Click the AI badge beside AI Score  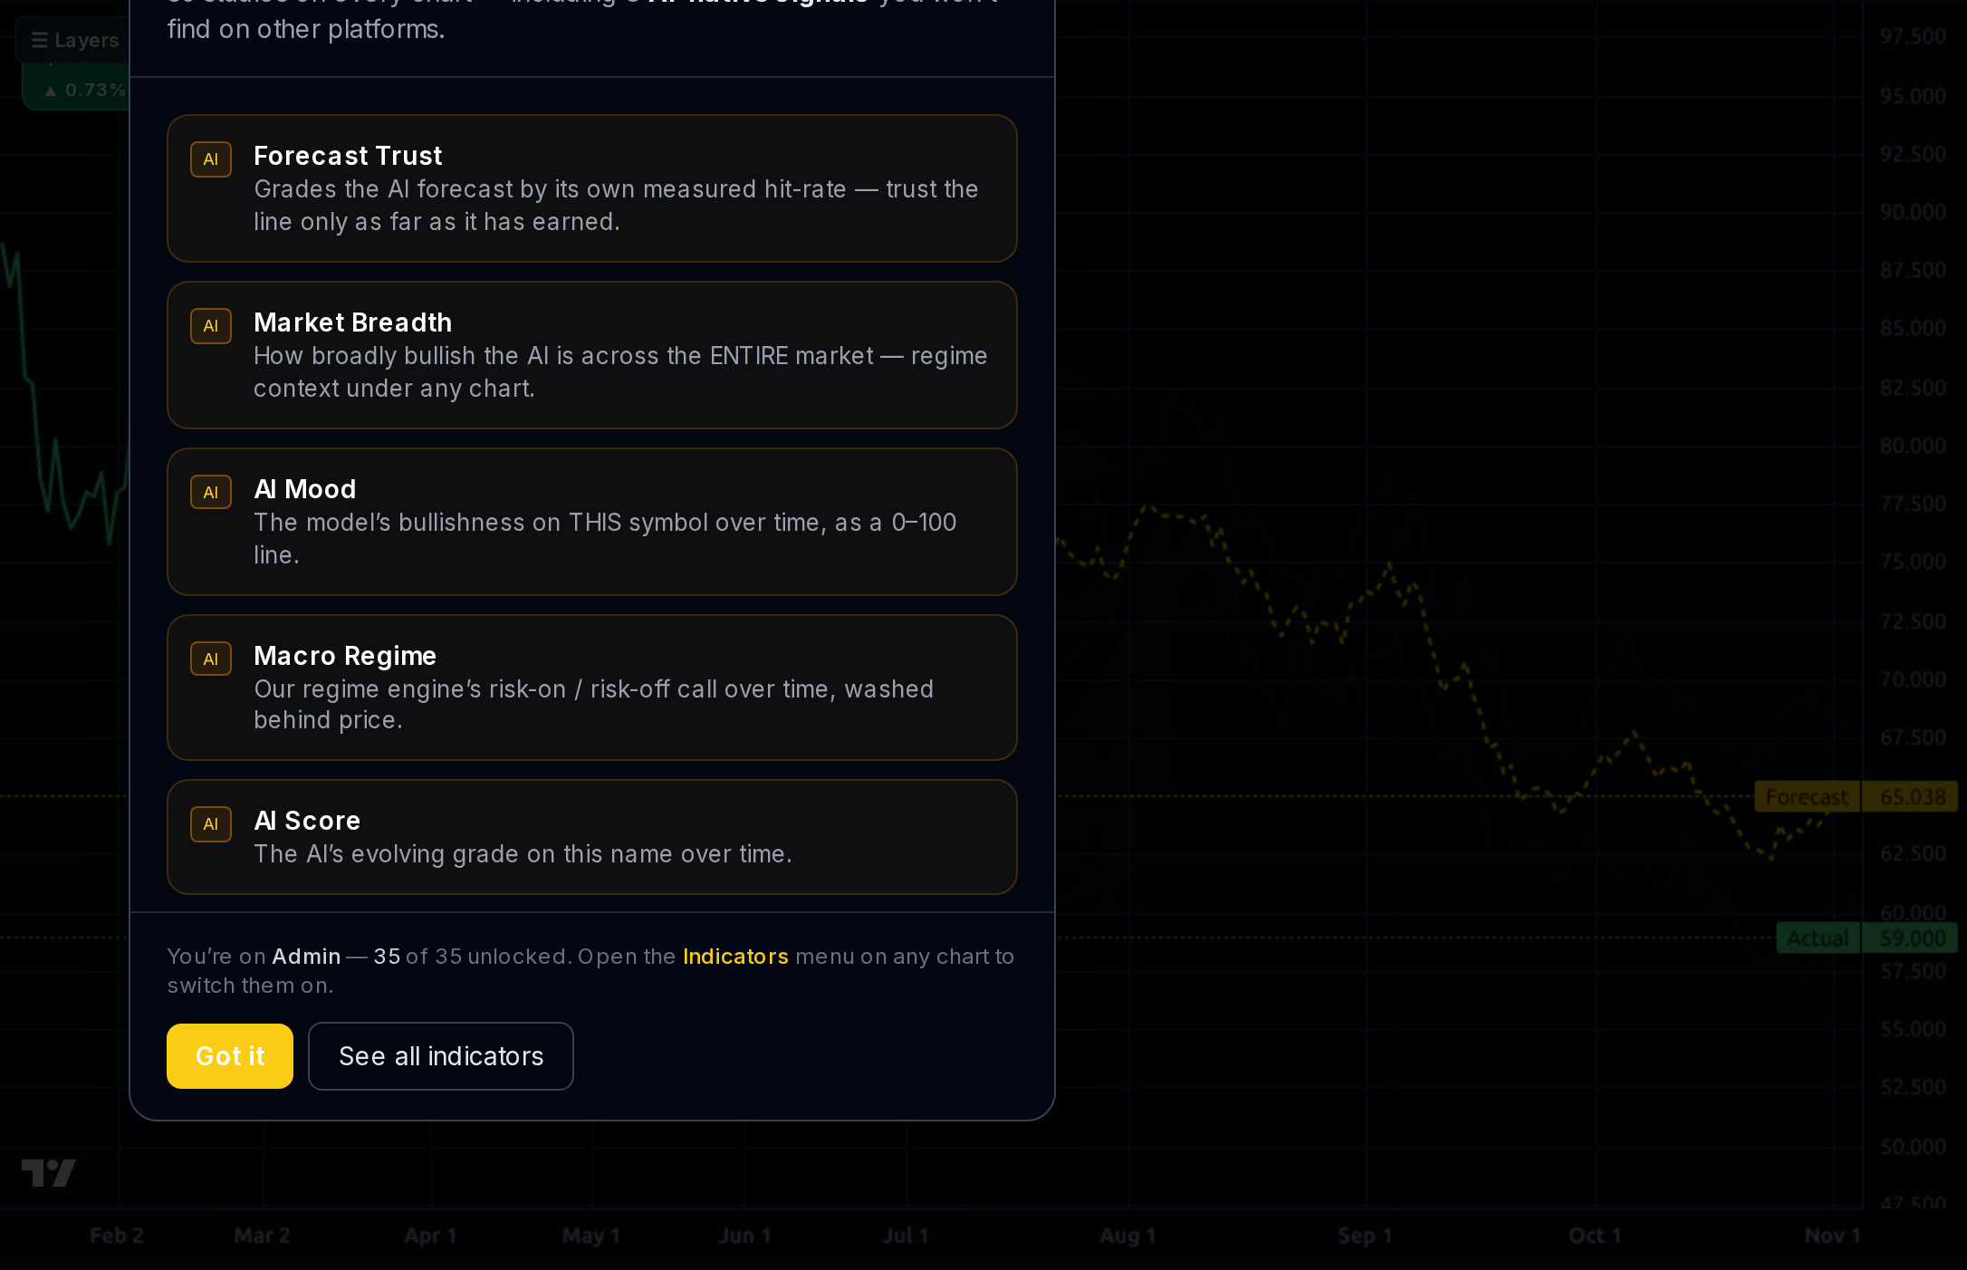tap(211, 824)
